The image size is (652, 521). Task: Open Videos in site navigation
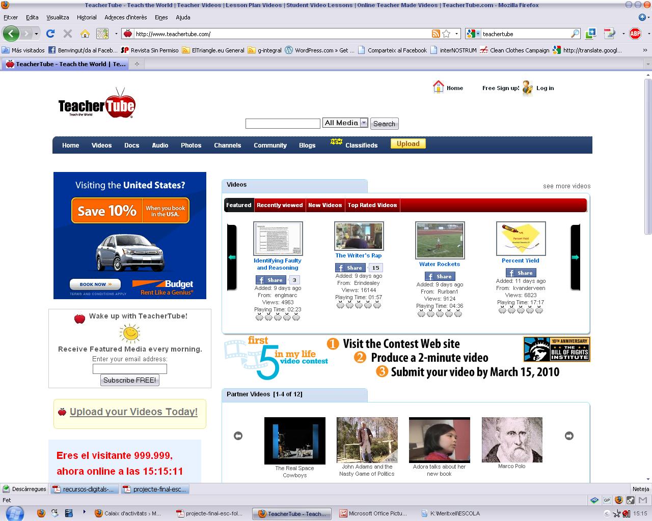click(x=101, y=145)
